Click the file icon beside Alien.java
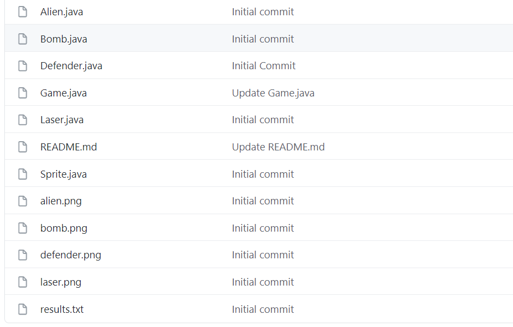 click(22, 12)
